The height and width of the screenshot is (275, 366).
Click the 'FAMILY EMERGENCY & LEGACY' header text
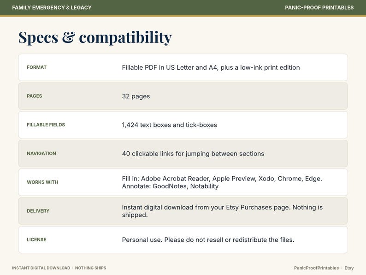[x=52, y=7]
